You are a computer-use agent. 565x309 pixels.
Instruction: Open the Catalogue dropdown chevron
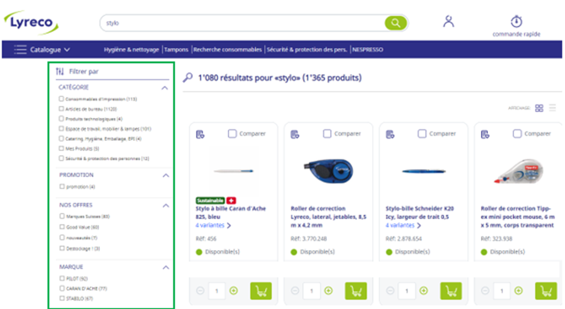point(67,50)
